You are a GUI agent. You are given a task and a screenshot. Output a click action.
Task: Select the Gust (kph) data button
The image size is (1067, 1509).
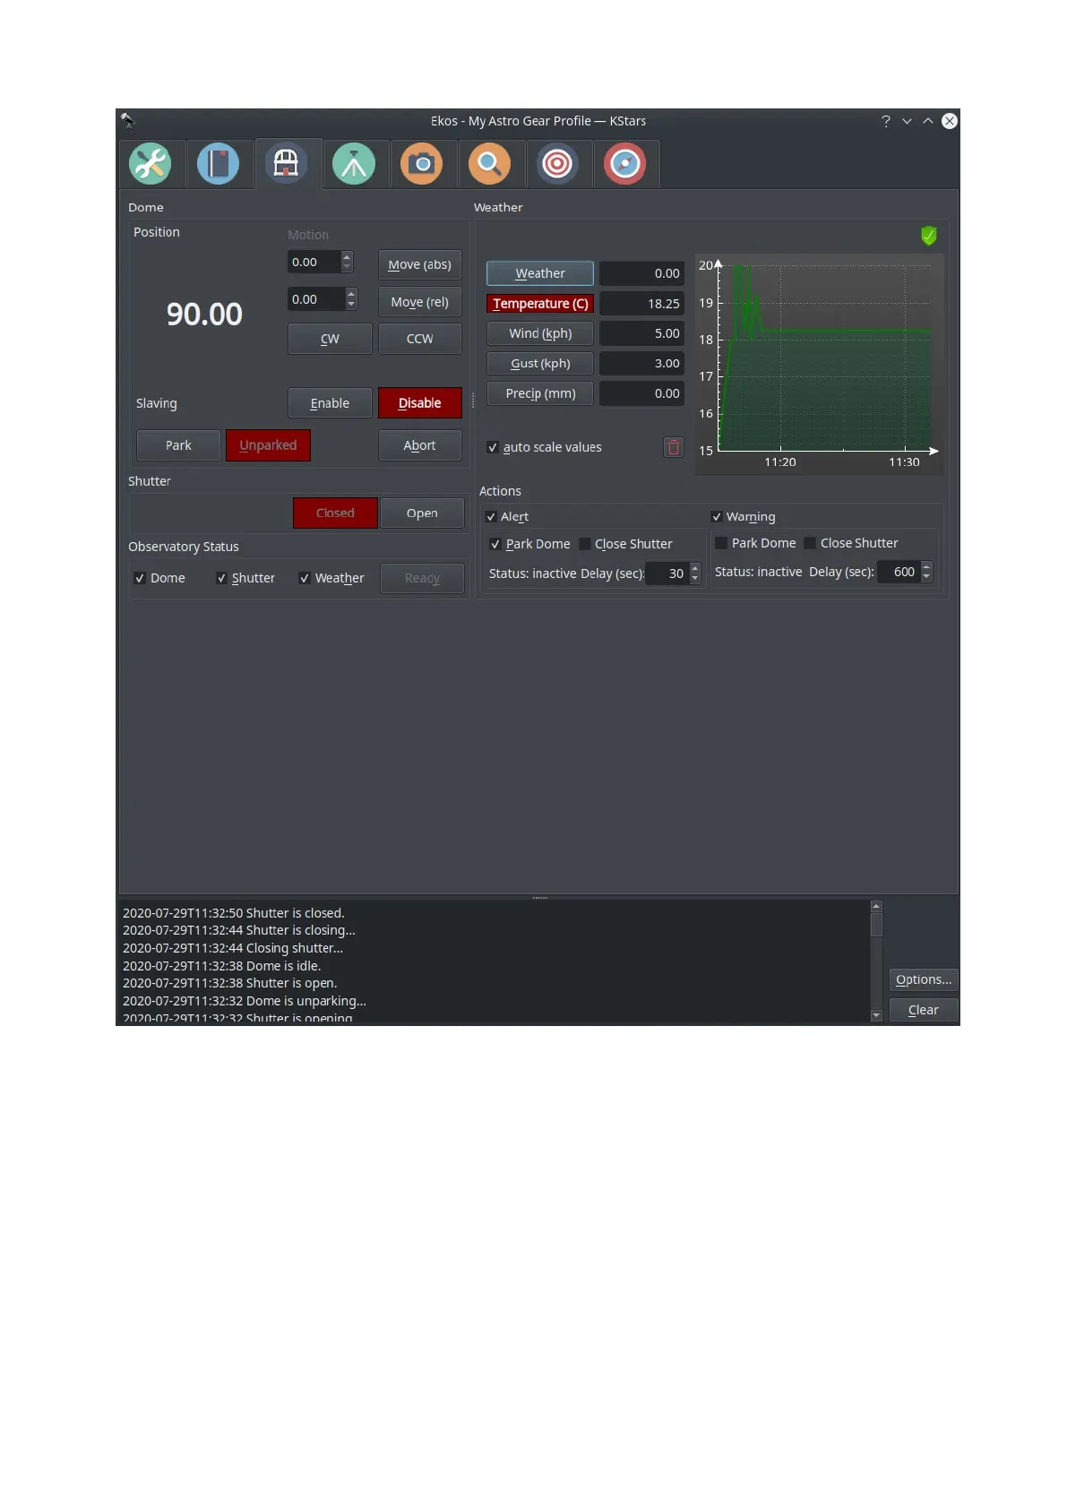(540, 363)
